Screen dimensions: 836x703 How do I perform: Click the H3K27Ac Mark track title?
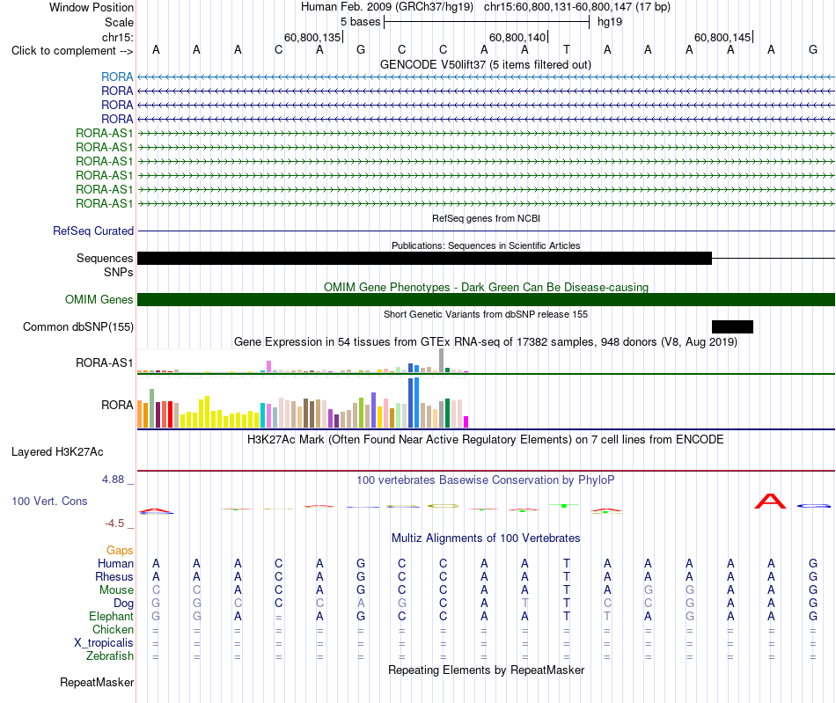click(486, 440)
